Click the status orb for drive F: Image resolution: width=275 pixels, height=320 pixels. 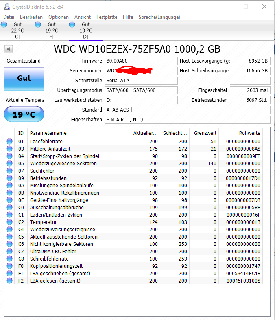click(x=38, y=25)
